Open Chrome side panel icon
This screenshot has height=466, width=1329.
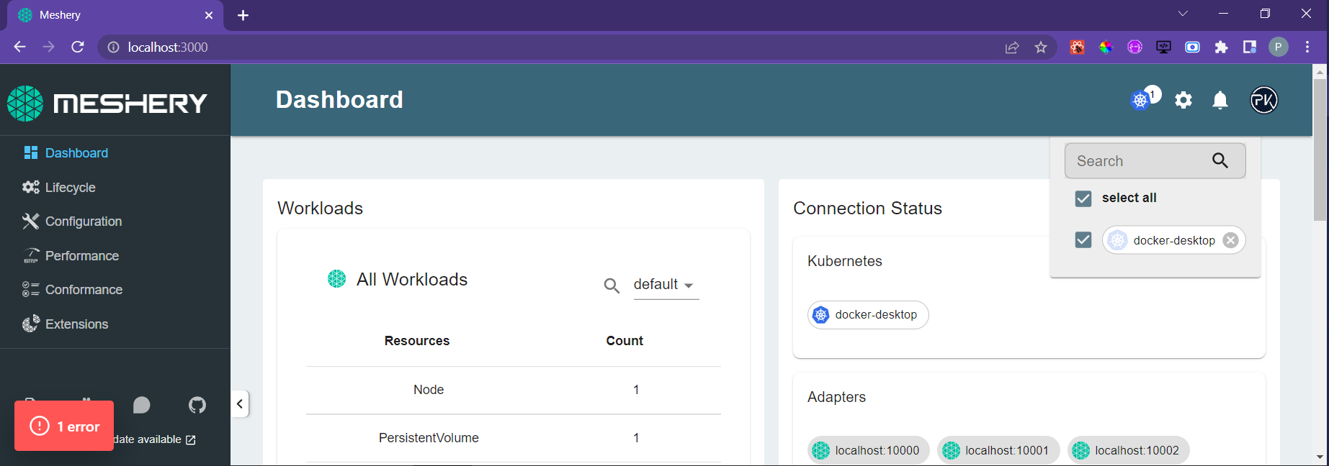1250,47
